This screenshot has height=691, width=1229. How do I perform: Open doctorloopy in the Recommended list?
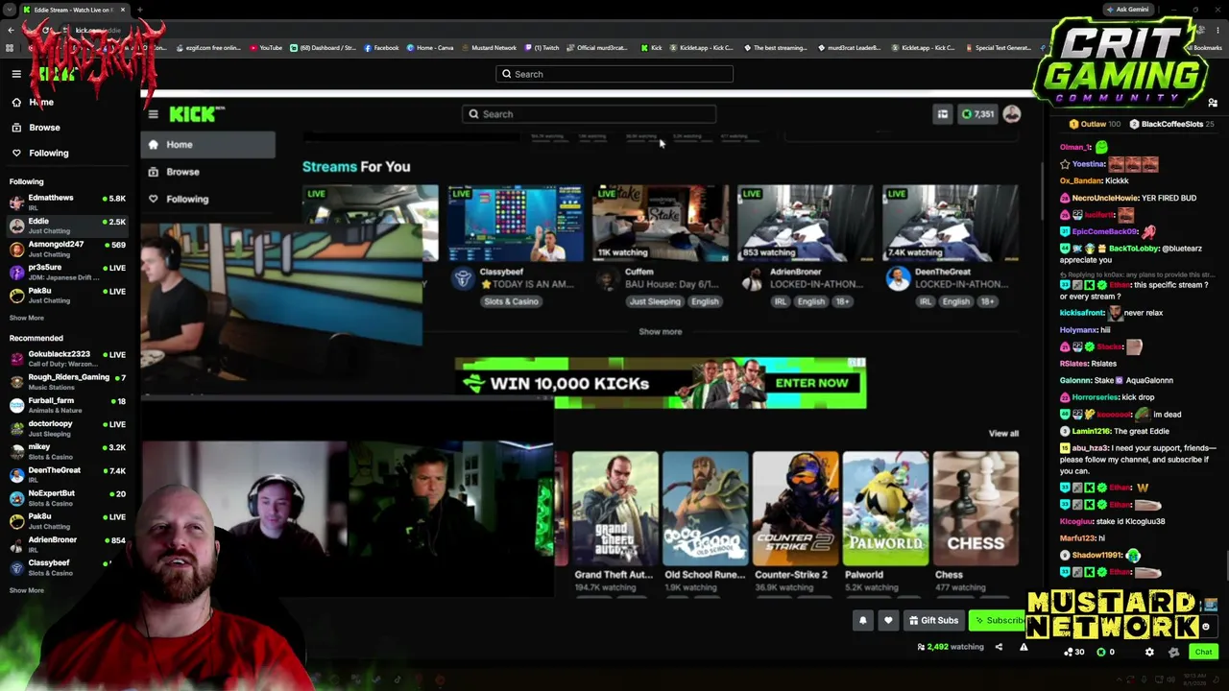pos(67,428)
